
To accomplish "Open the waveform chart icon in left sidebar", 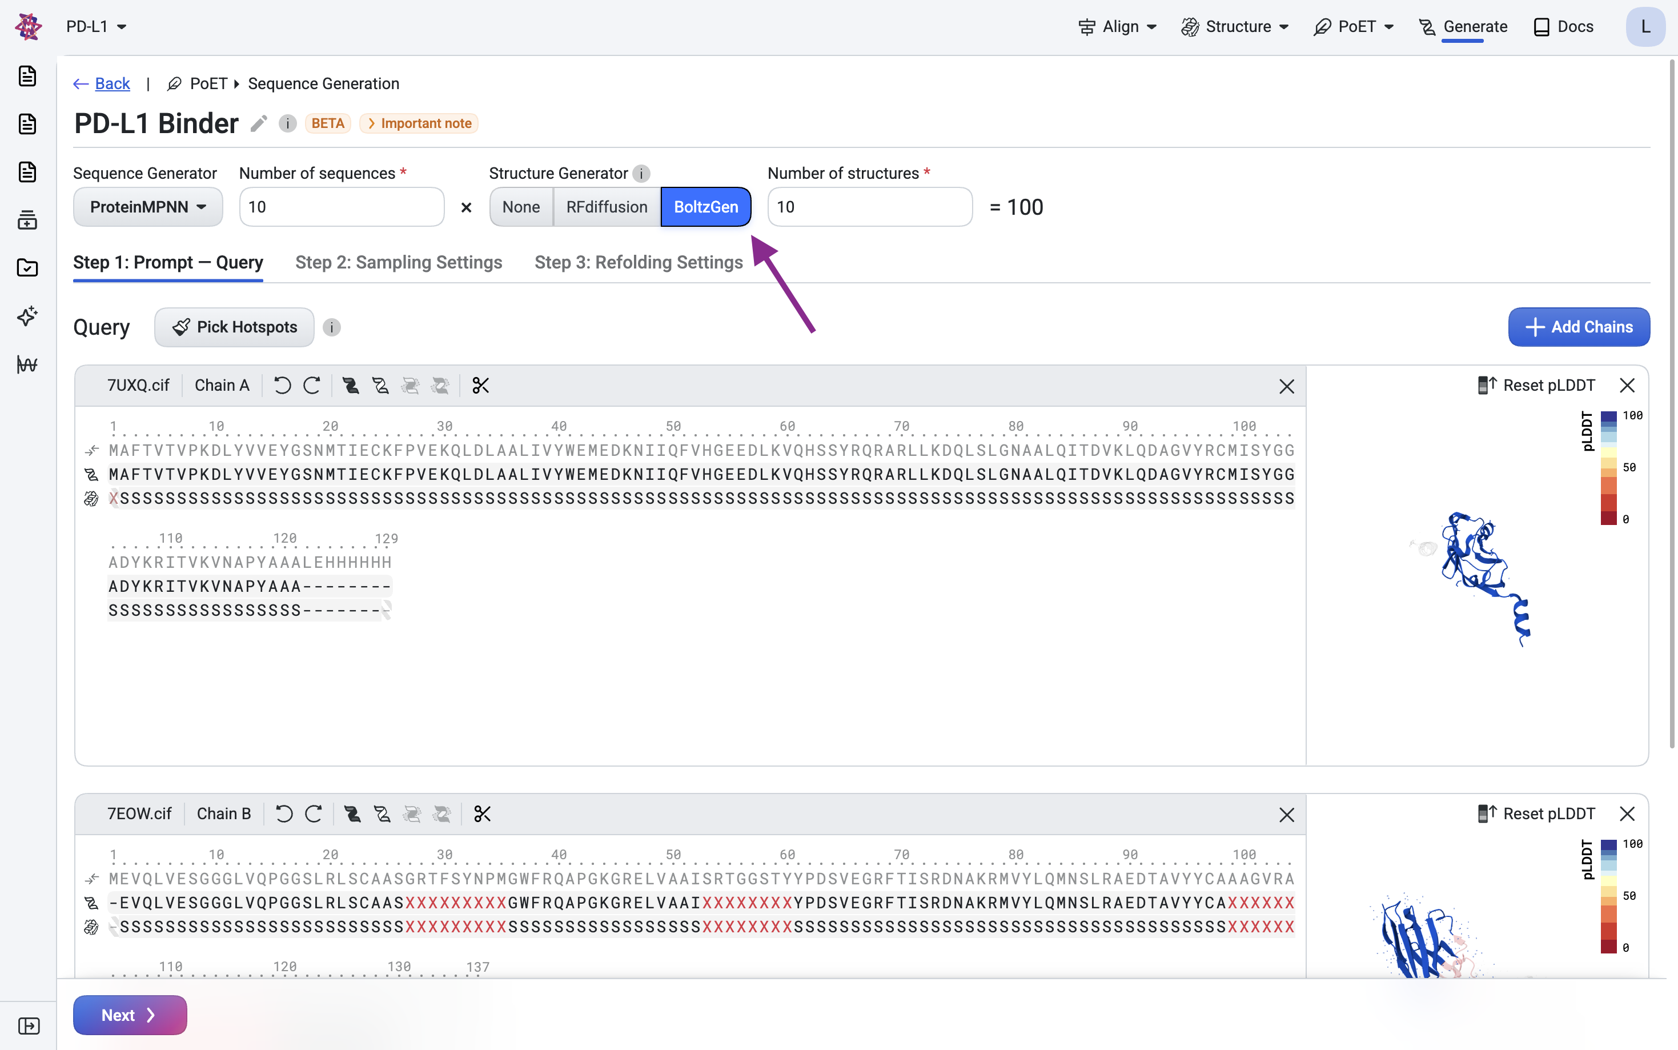I will [27, 364].
